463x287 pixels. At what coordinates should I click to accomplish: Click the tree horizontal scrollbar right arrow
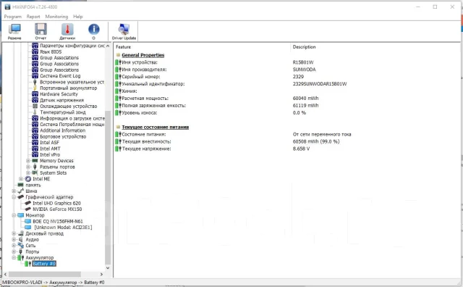click(101, 274)
